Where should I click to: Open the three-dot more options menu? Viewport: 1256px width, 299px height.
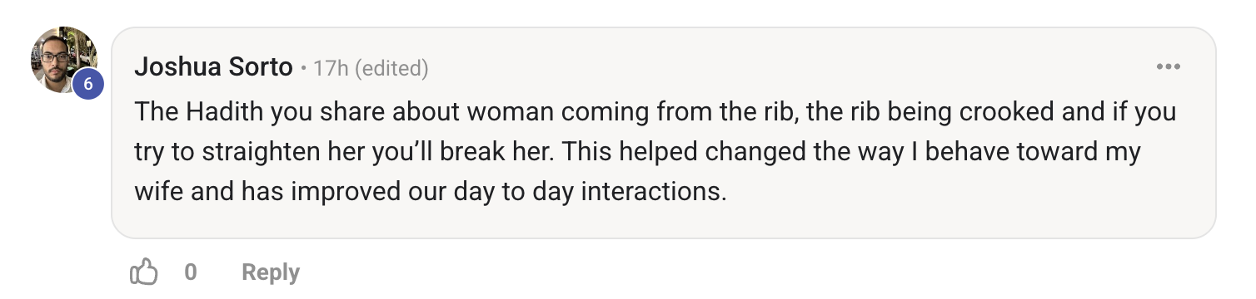tap(1169, 67)
